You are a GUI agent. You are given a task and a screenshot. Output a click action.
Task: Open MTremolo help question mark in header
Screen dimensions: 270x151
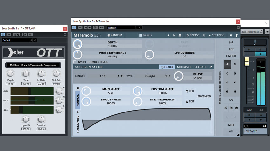click(237, 35)
